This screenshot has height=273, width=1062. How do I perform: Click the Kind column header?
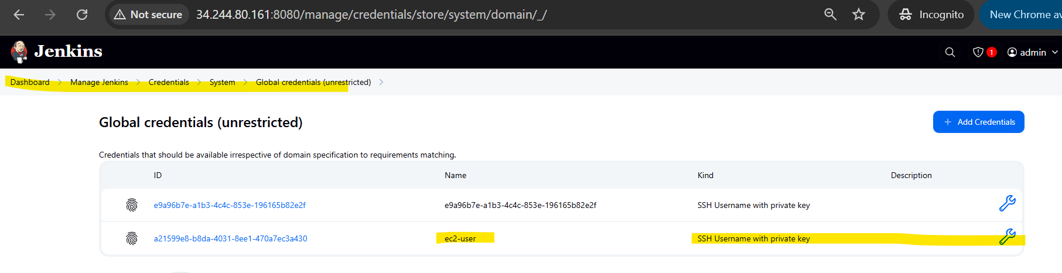pos(705,175)
